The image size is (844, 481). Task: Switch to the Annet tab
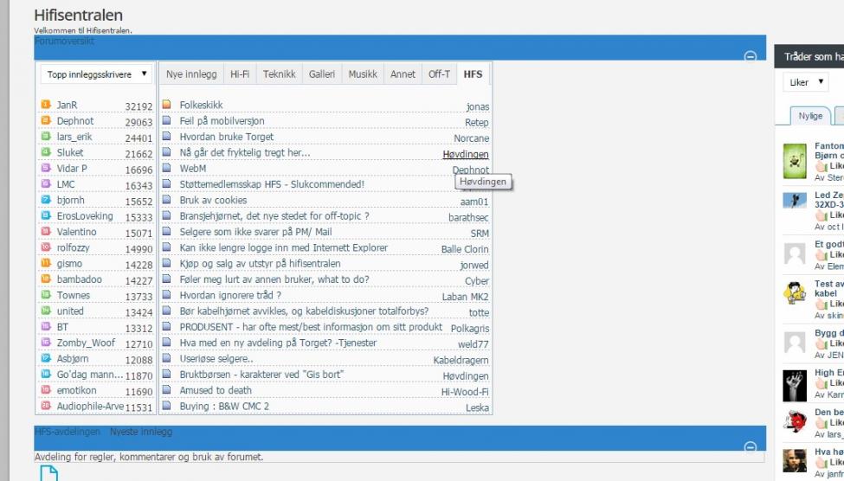pos(403,74)
